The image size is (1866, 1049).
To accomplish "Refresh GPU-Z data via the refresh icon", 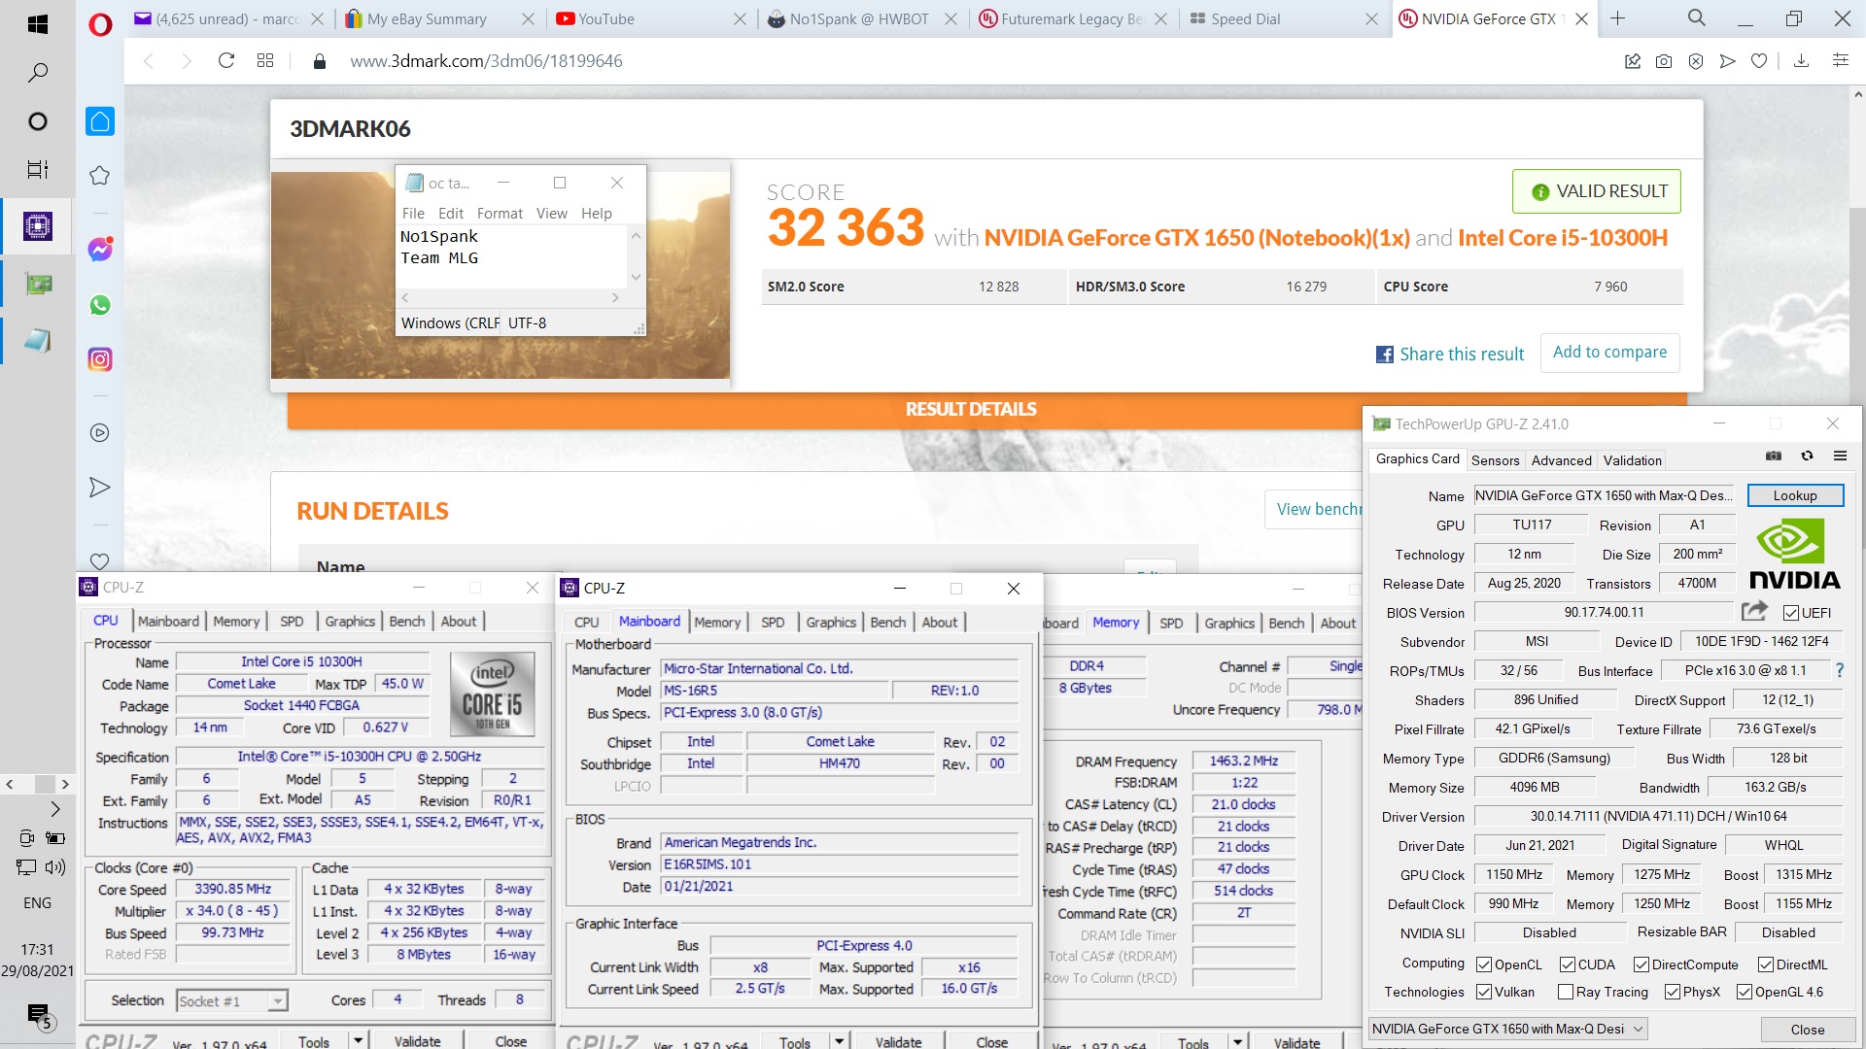I will [x=1807, y=456].
